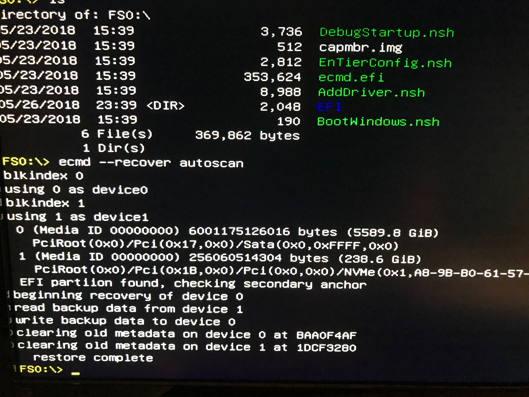Click the <DIR> marker in listing
Viewport: 529px width, 397px height.
click(166, 106)
